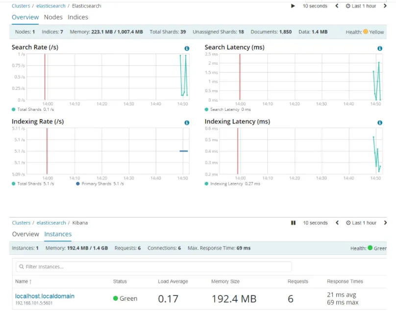Screen dimensions: 396x316
Task: Resume auto-refresh with the play icon
Action: pos(293,6)
